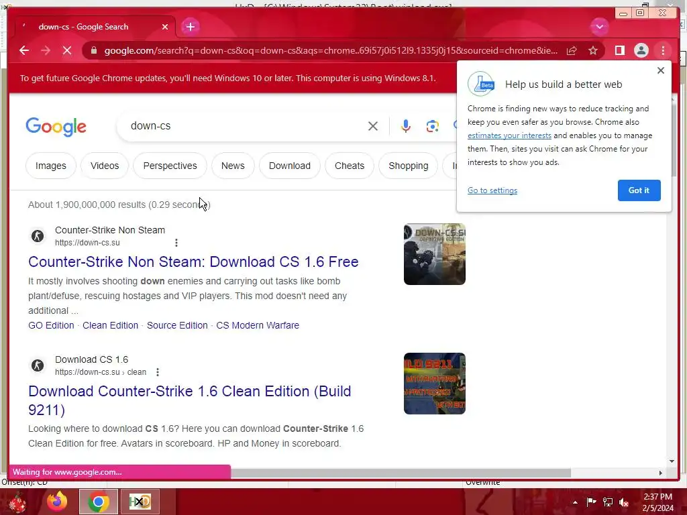
Task: Open Download Counter-Strike 1.6 Clean Edition result
Action: (189, 400)
